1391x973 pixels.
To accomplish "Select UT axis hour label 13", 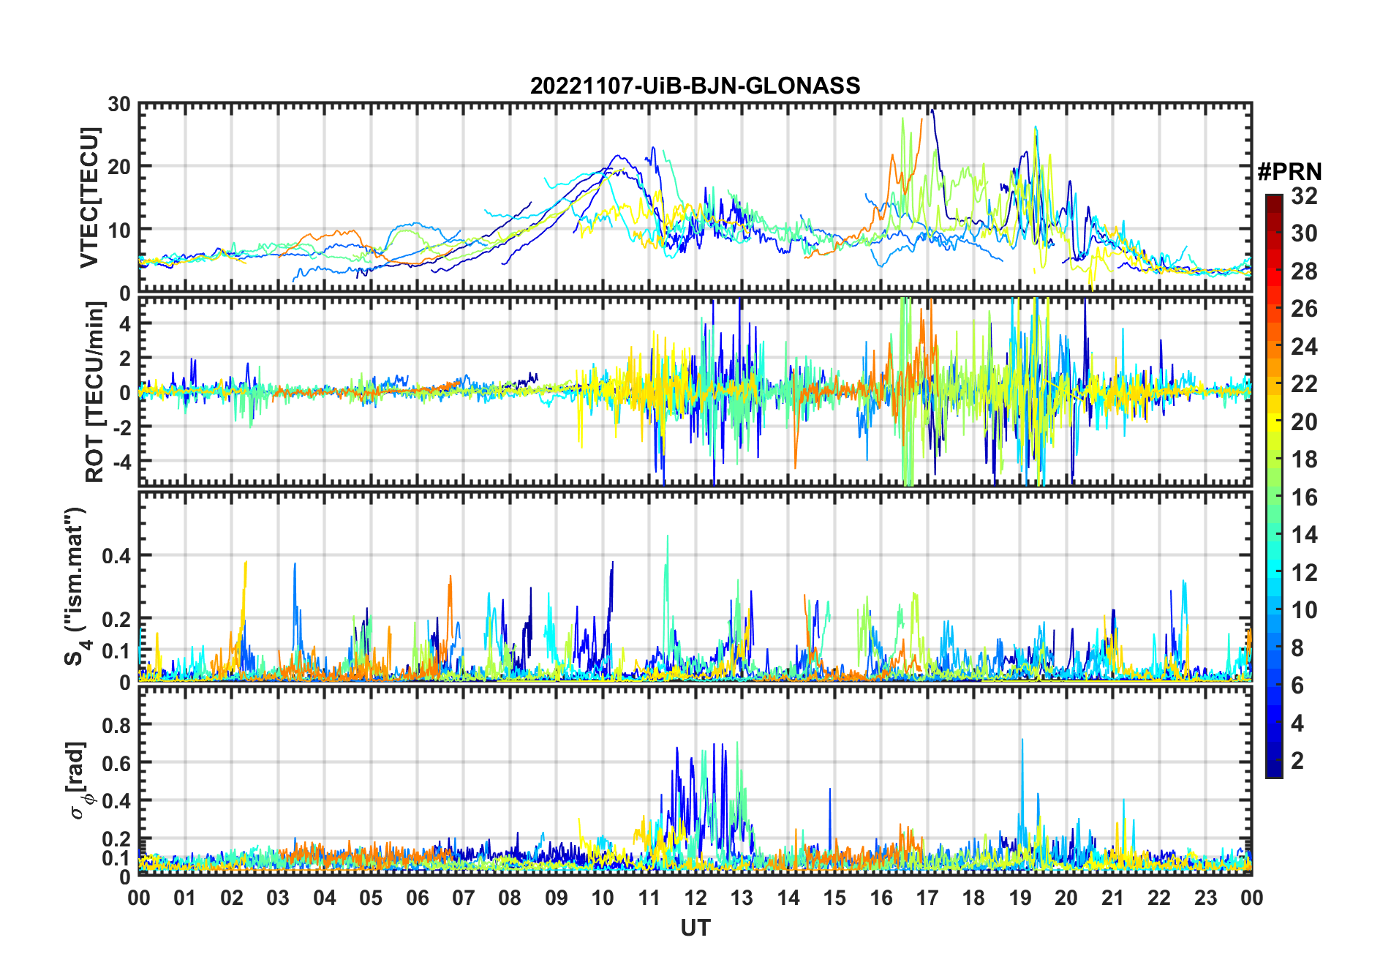I will click(x=742, y=898).
